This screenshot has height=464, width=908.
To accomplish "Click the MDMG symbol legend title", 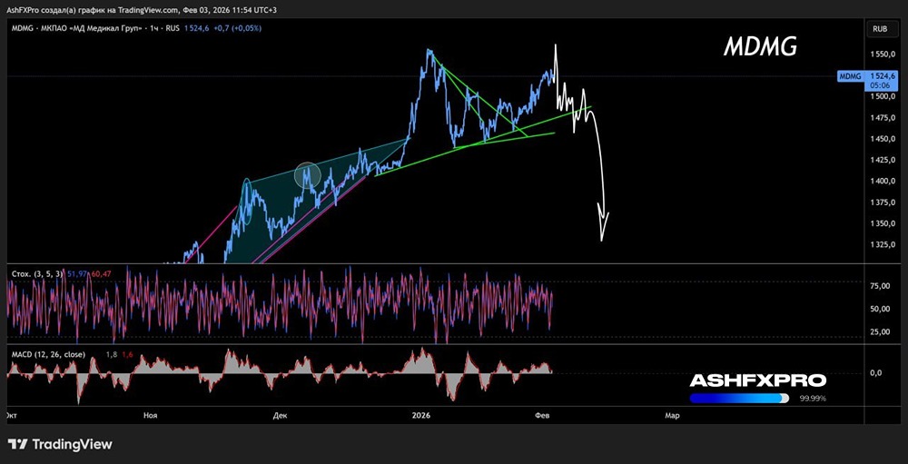I will click(x=95, y=28).
